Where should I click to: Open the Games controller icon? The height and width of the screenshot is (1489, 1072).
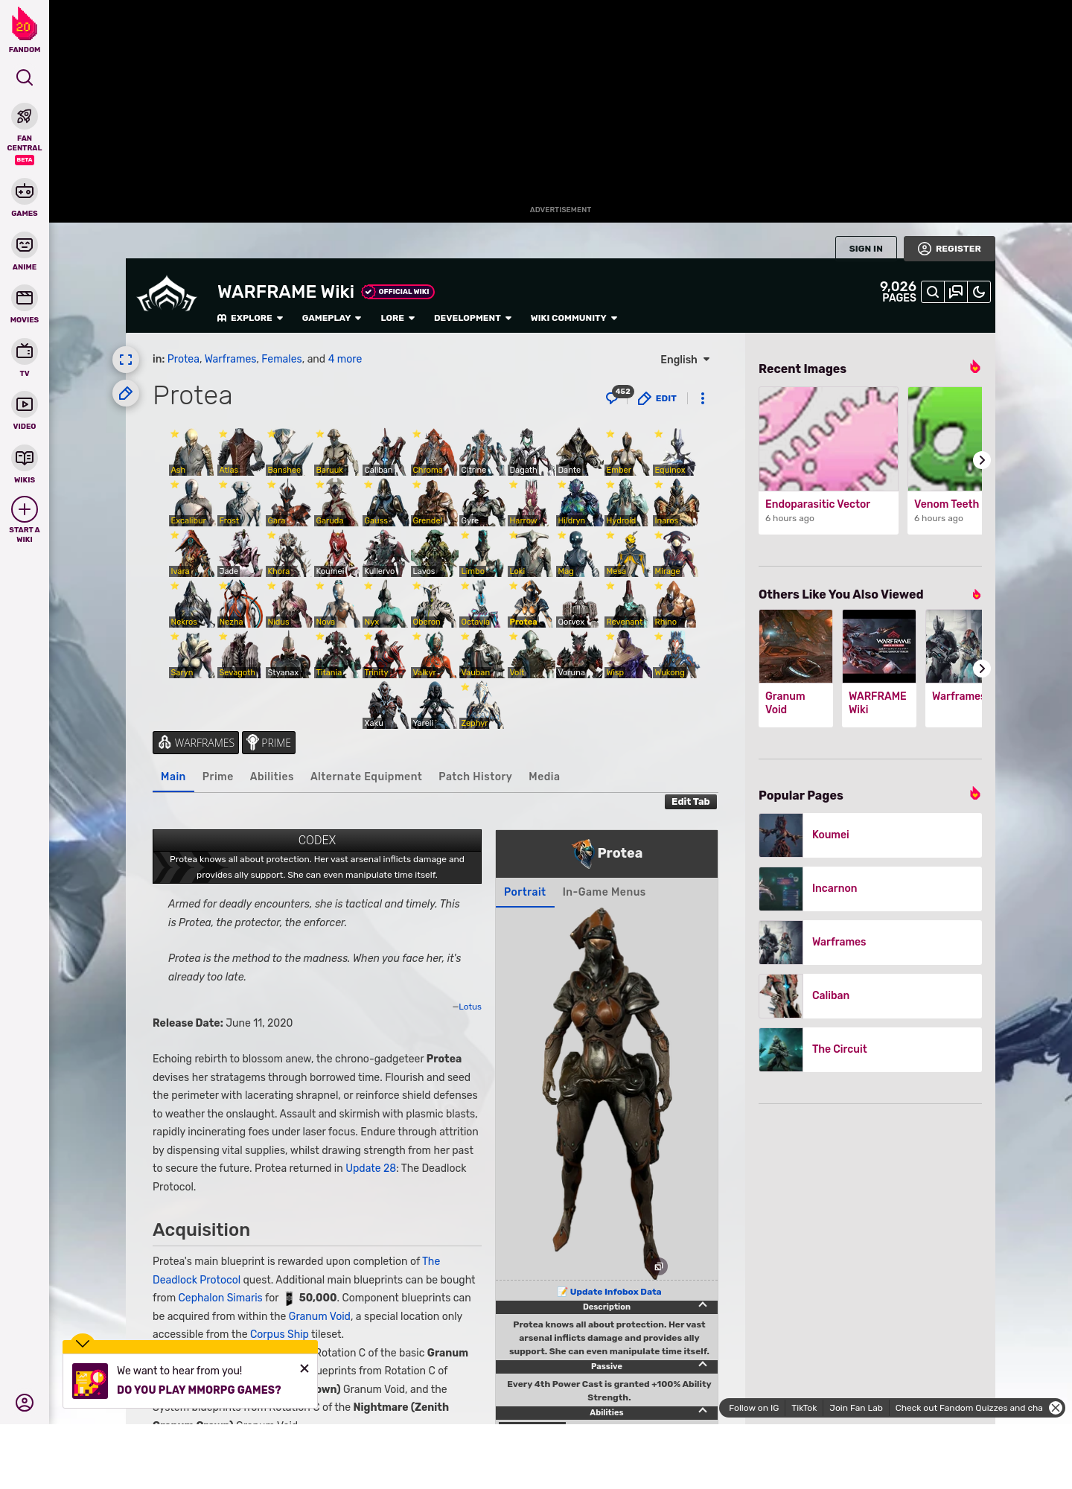(25, 191)
